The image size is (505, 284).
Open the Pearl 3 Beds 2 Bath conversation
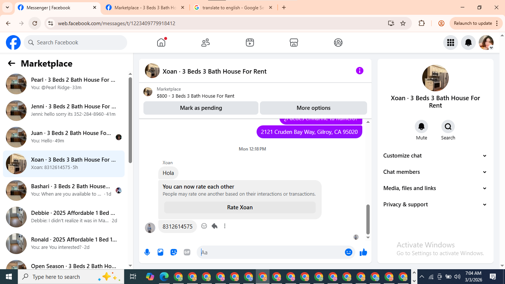coord(64,84)
